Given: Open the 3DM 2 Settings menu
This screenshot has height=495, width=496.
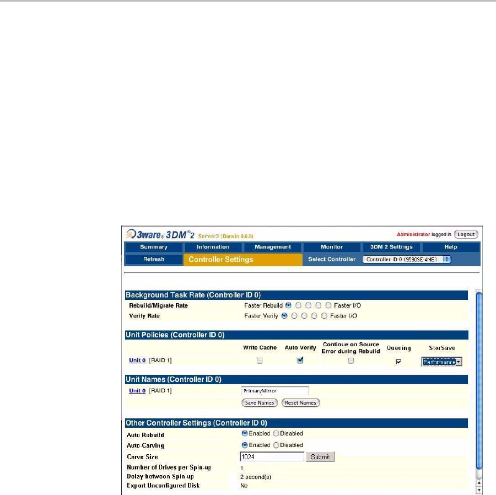Looking at the screenshot, I should tap(391, 247).
